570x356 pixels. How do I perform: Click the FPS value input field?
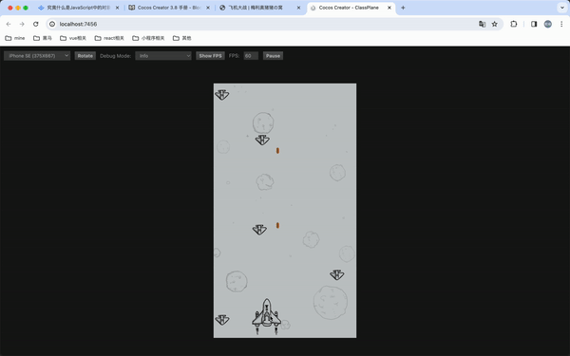[251, 56]
